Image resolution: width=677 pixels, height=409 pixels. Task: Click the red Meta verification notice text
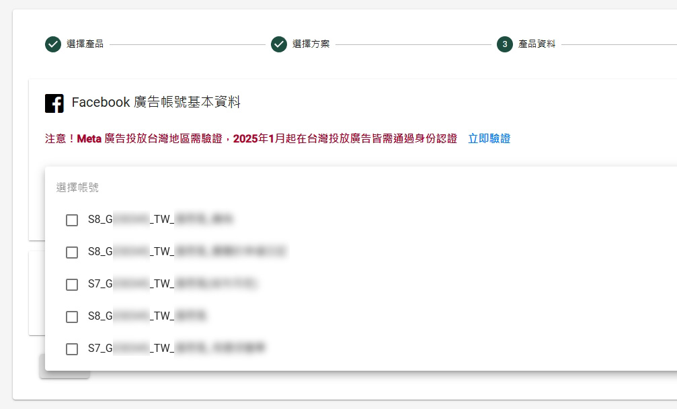tap(251, 138)
